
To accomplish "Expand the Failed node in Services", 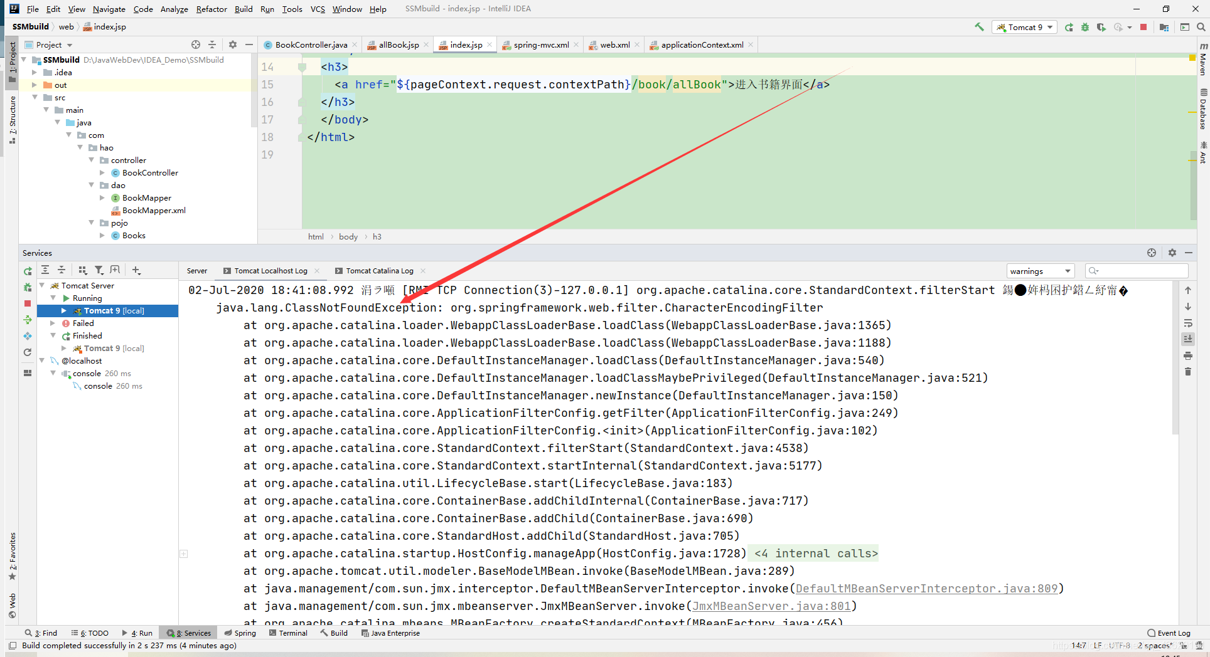I will (53, 323).
